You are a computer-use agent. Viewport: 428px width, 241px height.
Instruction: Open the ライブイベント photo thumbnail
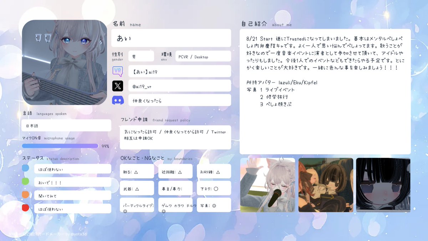click(x=268, y=185)
